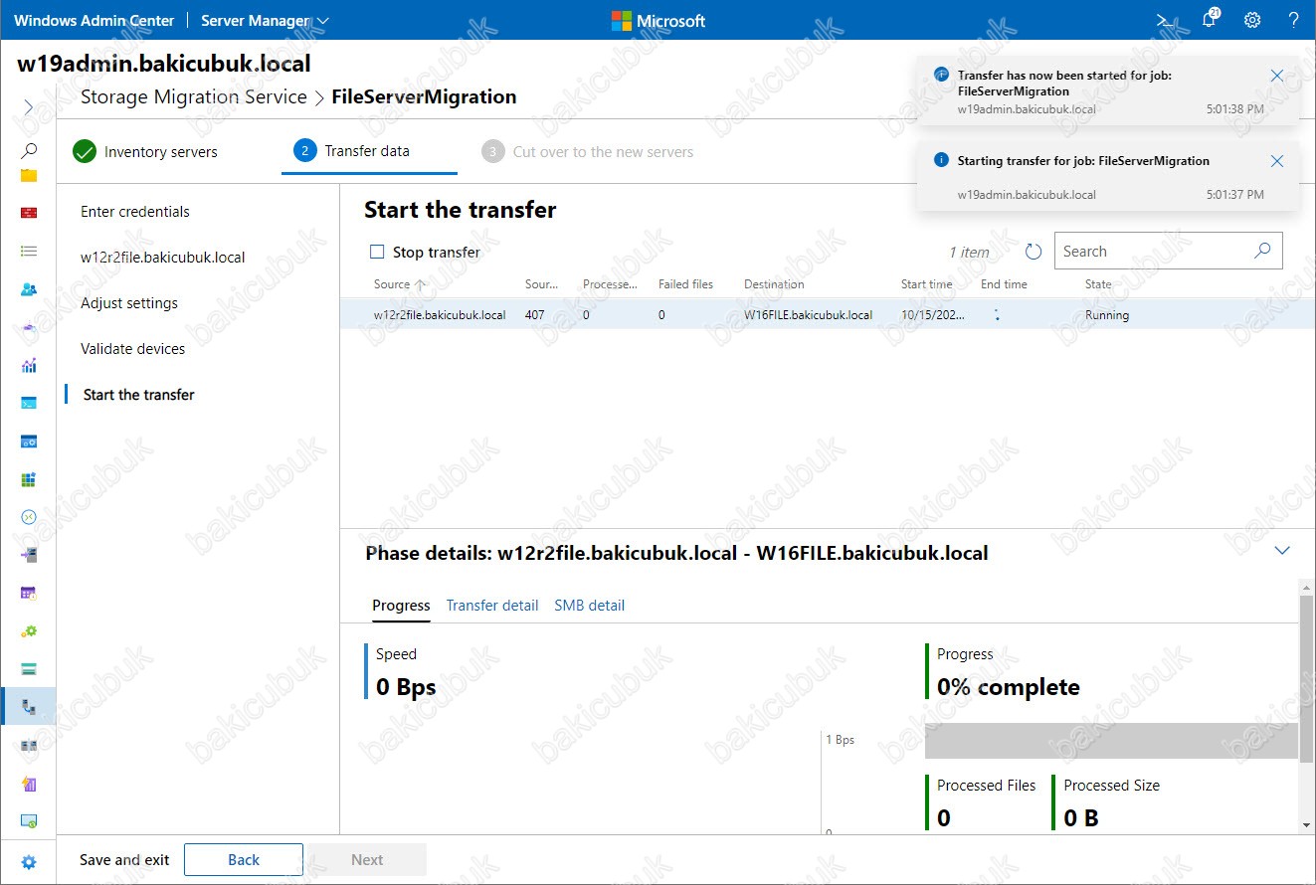Collapse the Phase details panel
This screenshot has height=885, width=1316.
tap(1282, 551)
